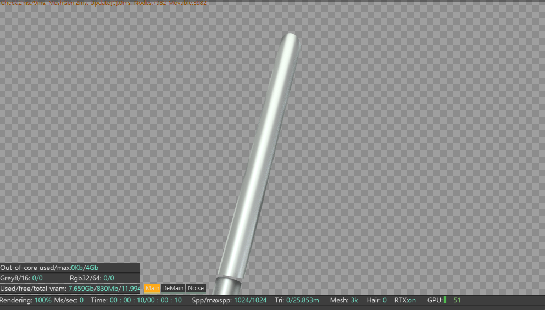Click the GPU temperature value 51
This screenshot has width=545, height=310.
coord(457,300)
